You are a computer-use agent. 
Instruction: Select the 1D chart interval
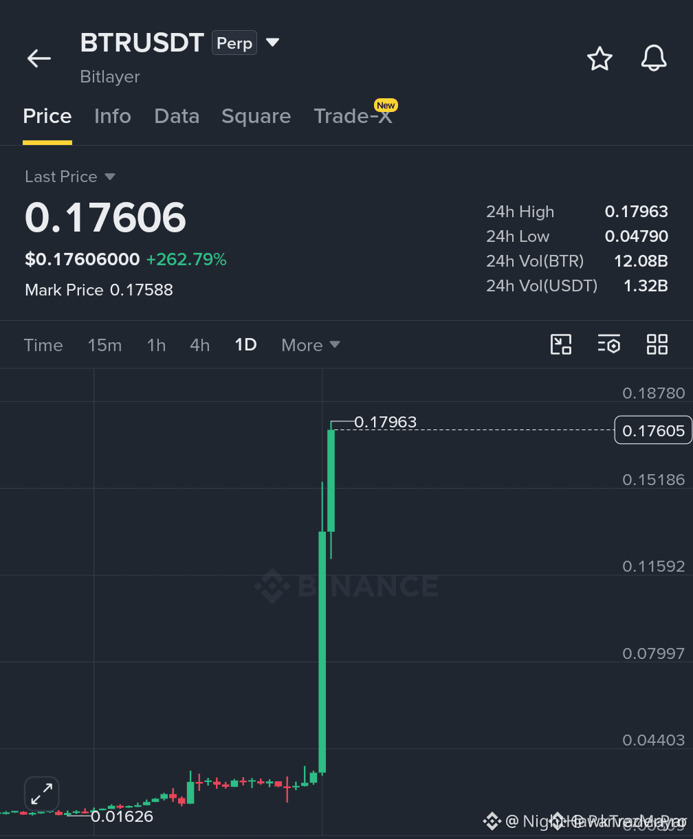(x=245, y=345)
